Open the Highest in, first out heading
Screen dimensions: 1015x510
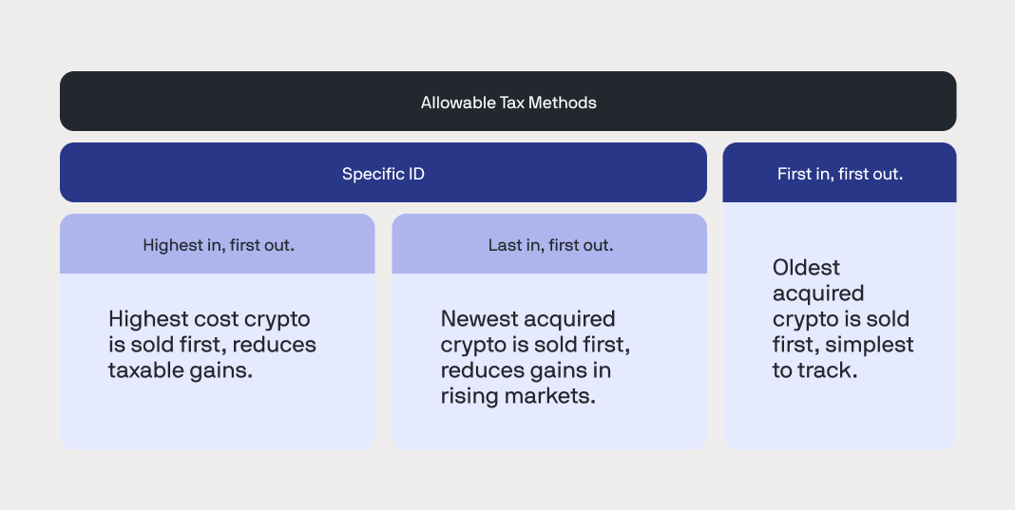pyautogui.click(x=218, y=245)
